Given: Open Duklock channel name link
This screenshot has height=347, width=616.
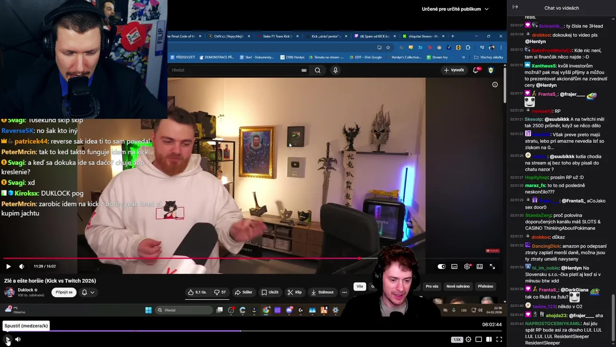Looking at the screenshot, I should [26, 290].
